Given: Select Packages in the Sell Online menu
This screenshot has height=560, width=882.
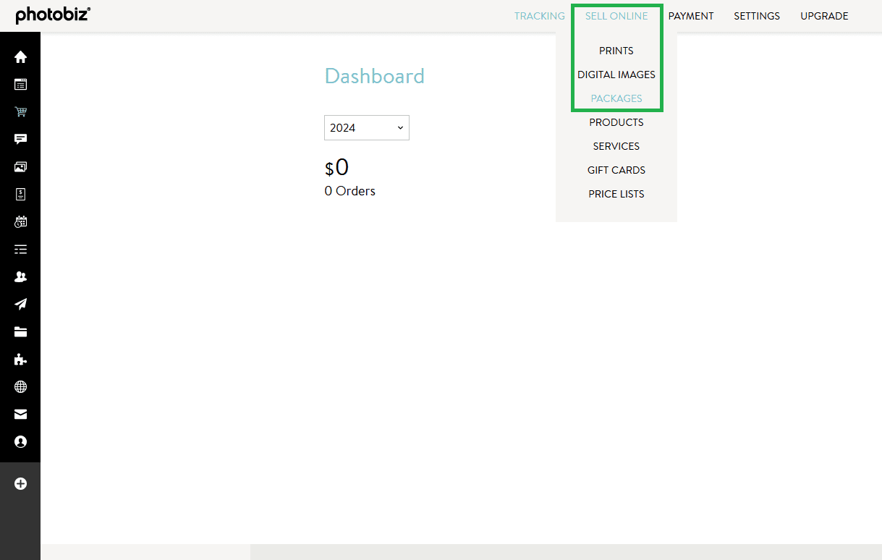Looking at the screenshot, I should pos(616,98).
